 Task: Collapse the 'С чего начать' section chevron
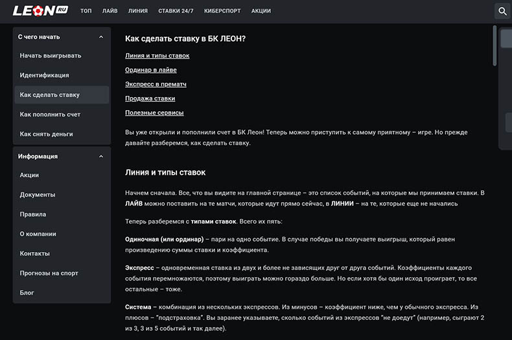tap(101, 37)
